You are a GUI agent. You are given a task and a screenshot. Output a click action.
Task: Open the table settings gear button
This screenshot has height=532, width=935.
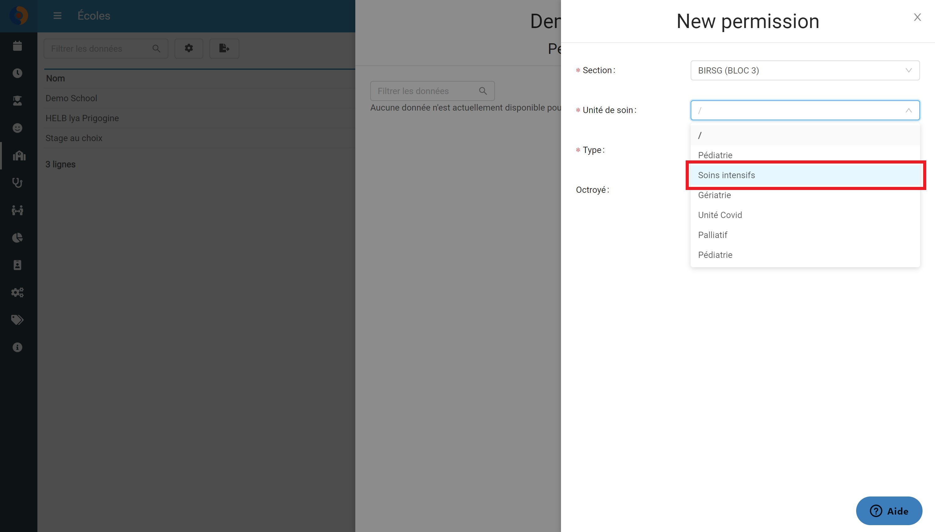point(189,48)
